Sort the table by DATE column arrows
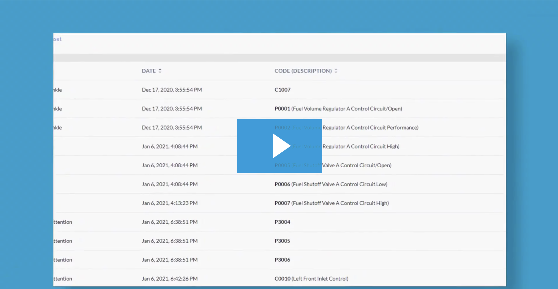The height and width of the screenshot is (289, 558). pyautogui.click(x=160, y=71)
